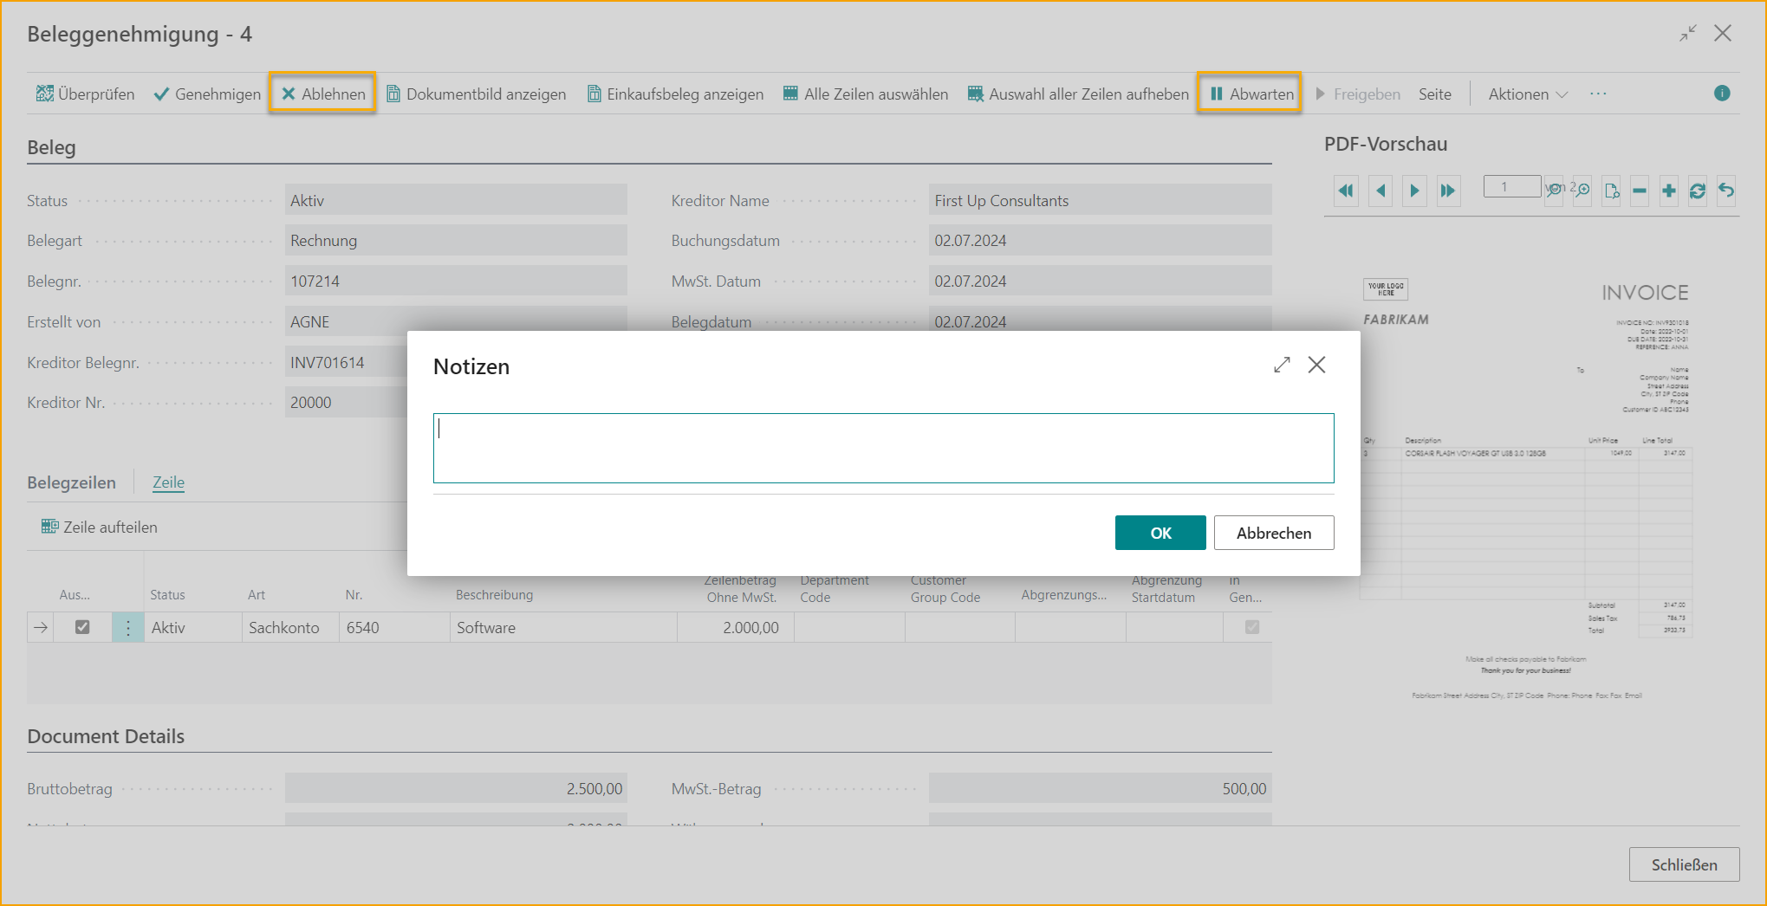The height and width of the screenshot is (906, 1767).
Task: Confirm the note with the OK button
Action: pos(1160,533)
